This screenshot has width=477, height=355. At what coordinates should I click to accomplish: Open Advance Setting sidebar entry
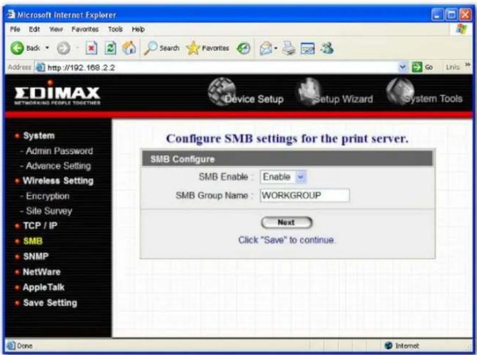point(58,166)
